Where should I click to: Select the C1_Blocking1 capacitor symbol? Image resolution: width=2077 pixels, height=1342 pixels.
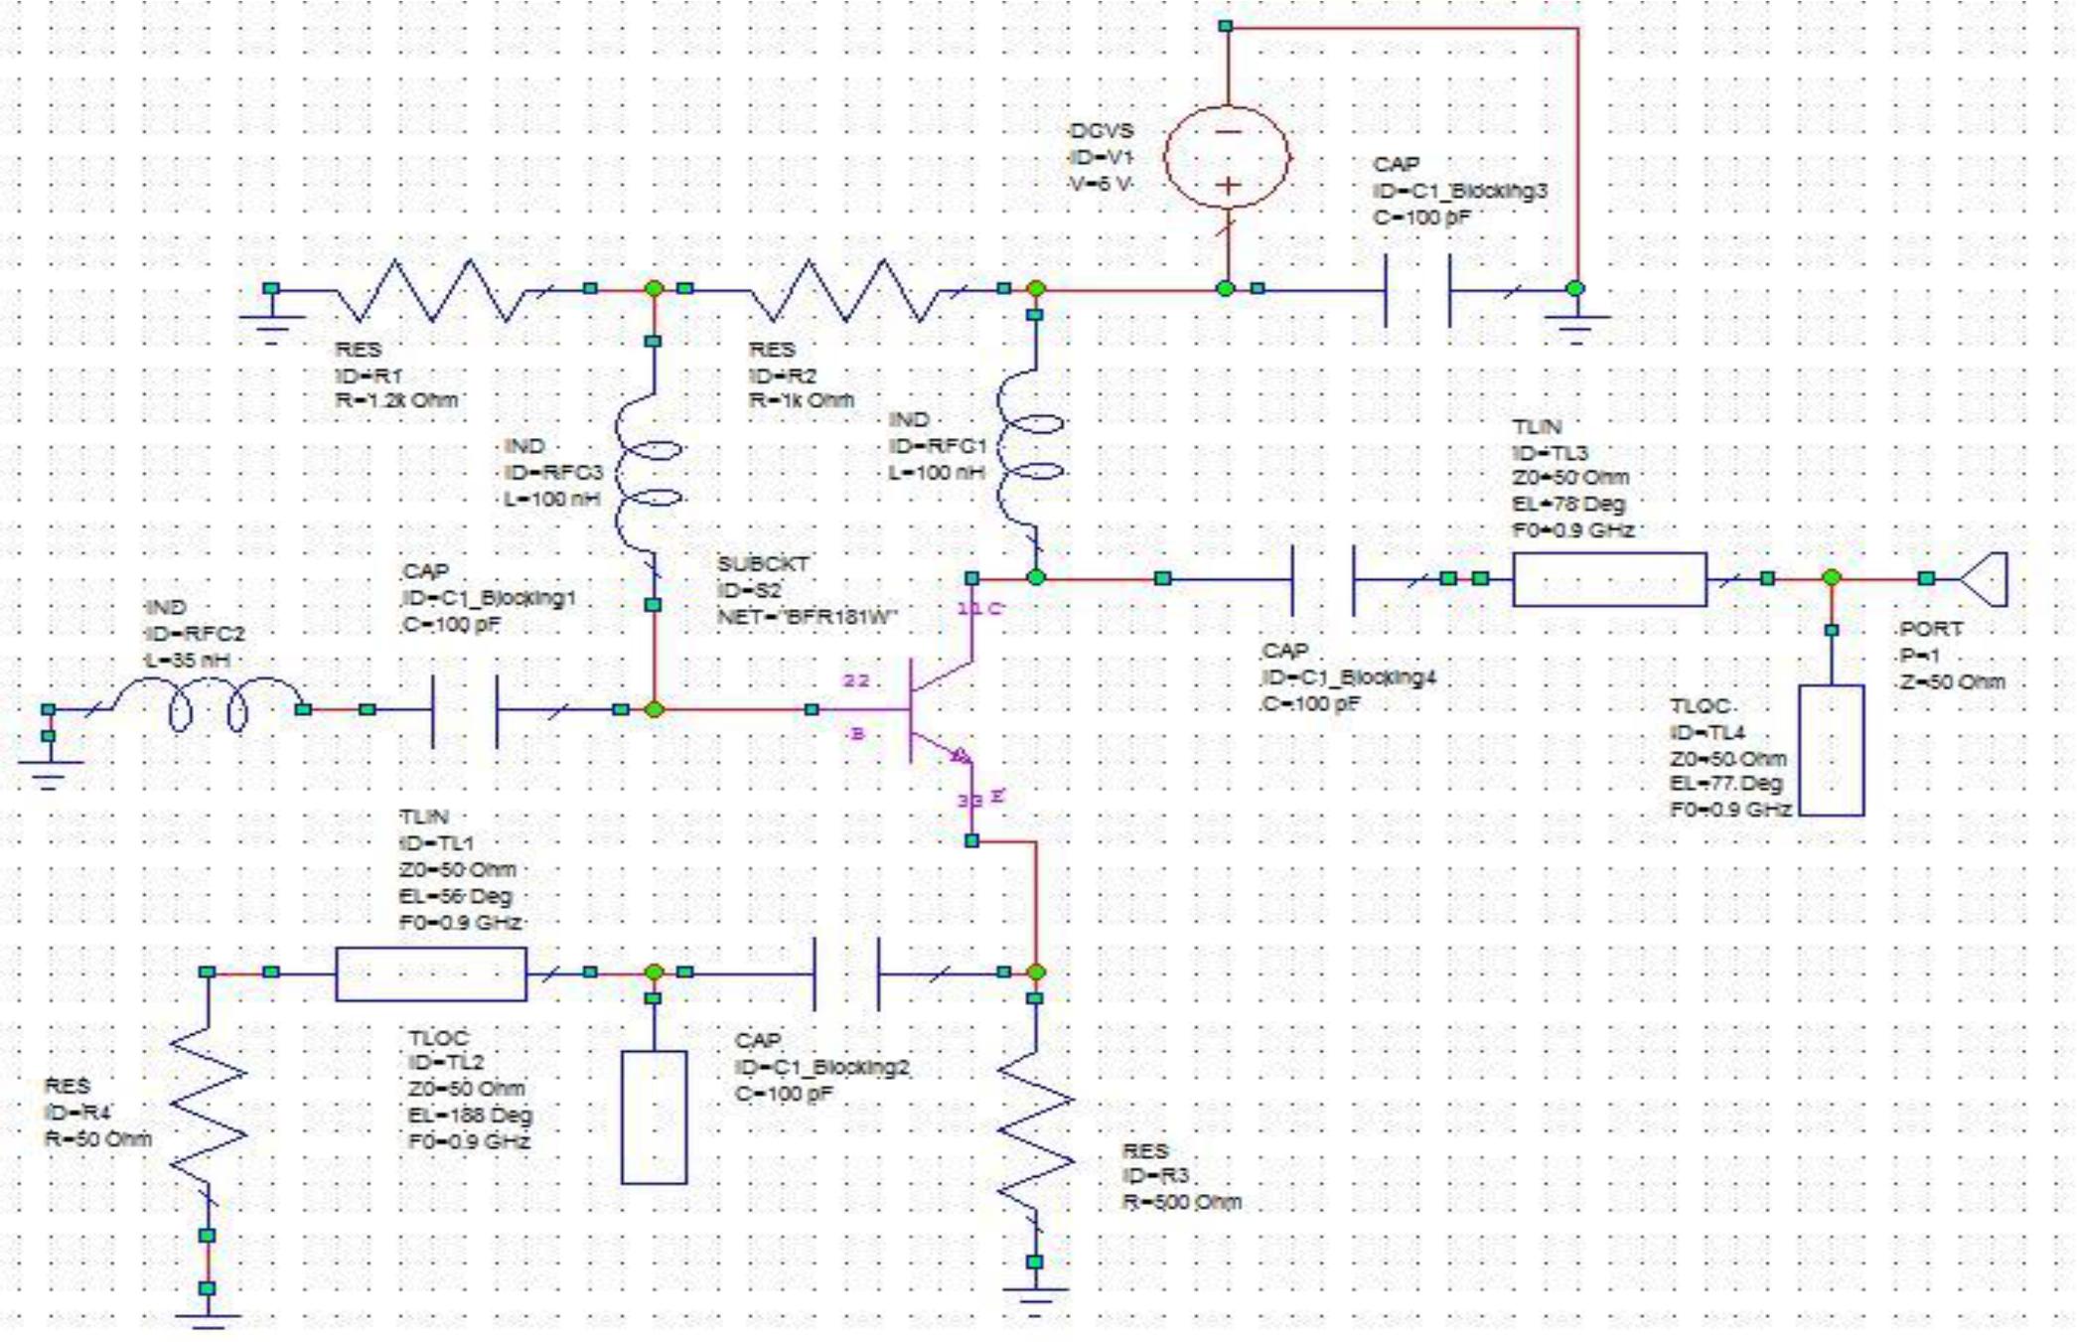pyautogui.click(x=465, y=710)
